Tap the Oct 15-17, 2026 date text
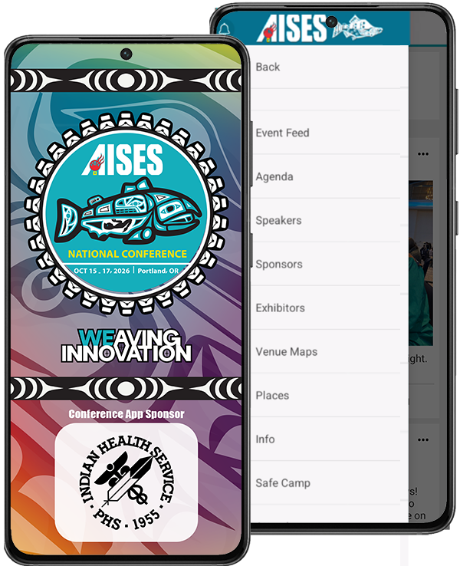 coord(102,271)
